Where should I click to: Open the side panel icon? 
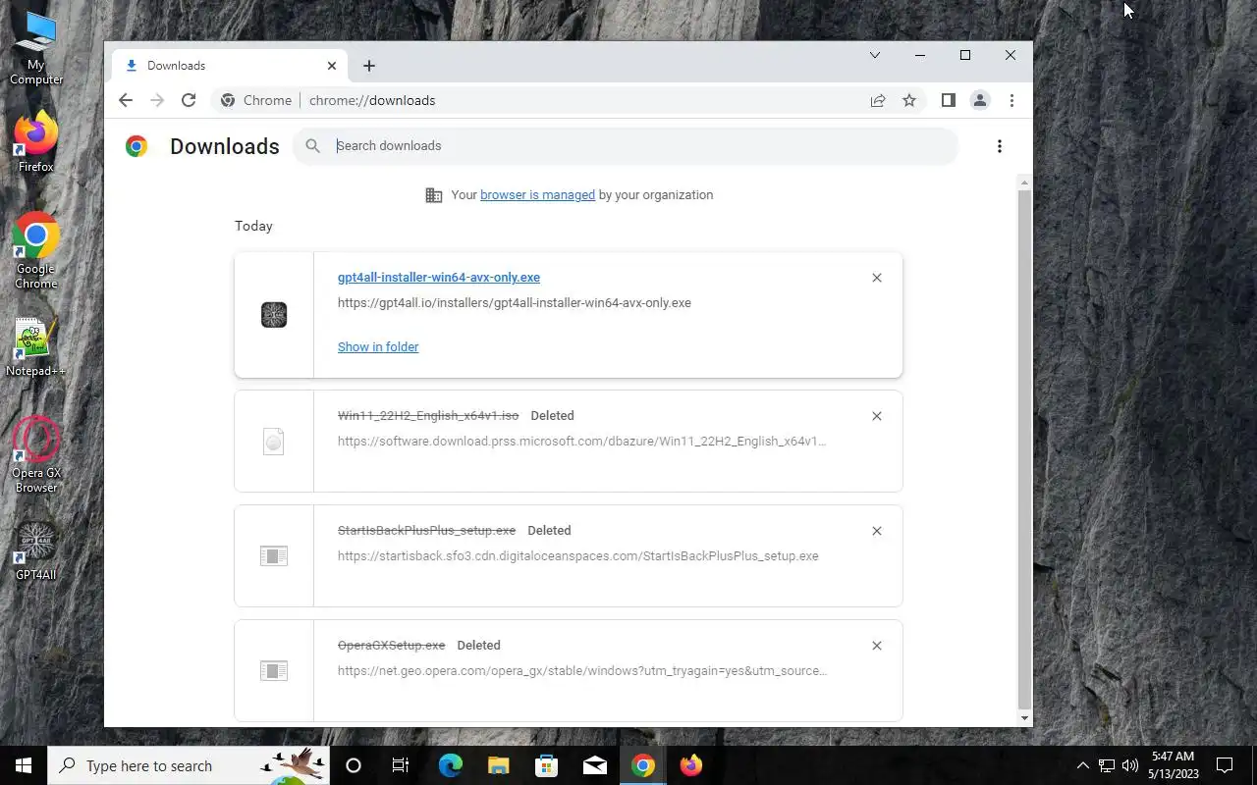[x=948, y=100]
